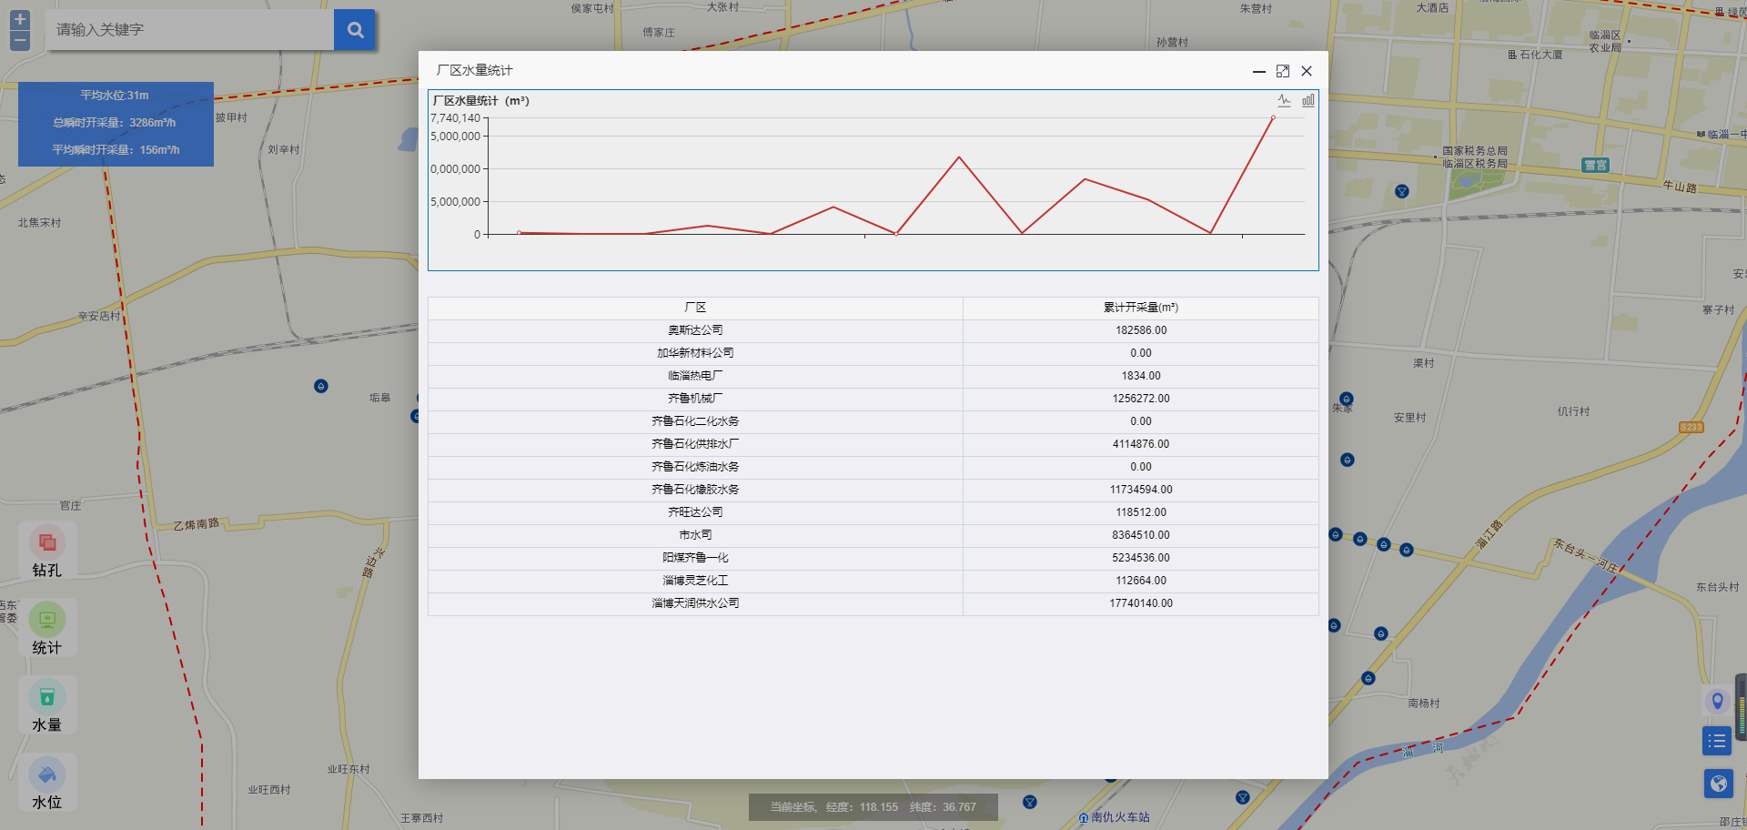Minimize the 厂区水量统计 dialog

point(1259,71)
